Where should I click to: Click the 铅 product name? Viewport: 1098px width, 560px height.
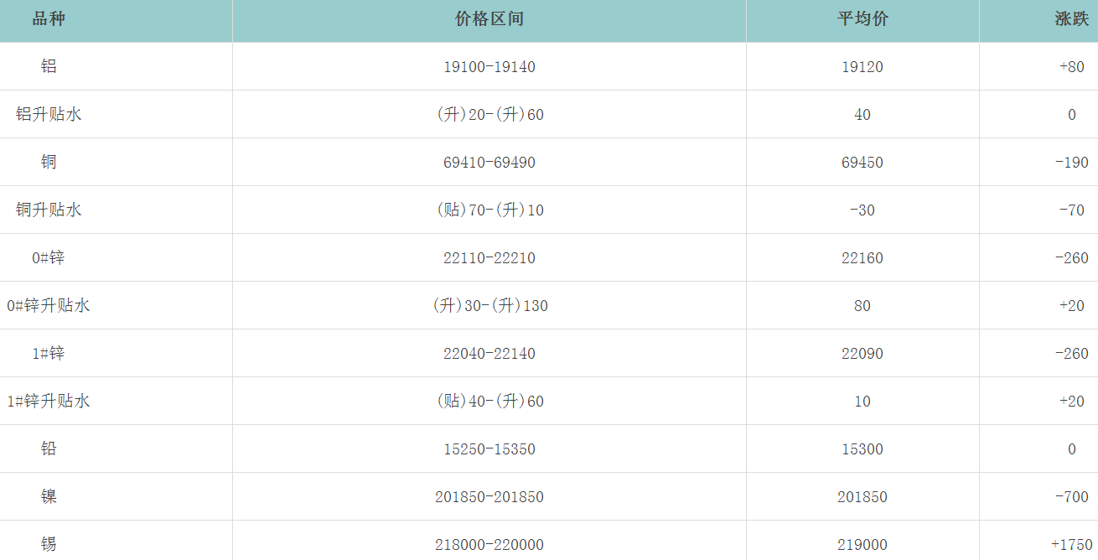49,449
